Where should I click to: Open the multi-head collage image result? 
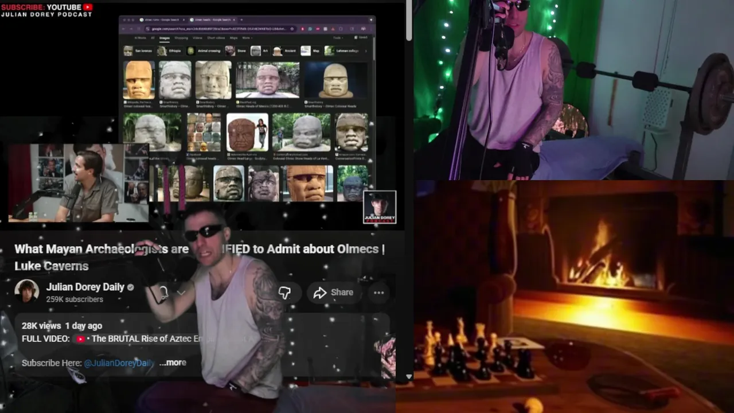point(204,132)
